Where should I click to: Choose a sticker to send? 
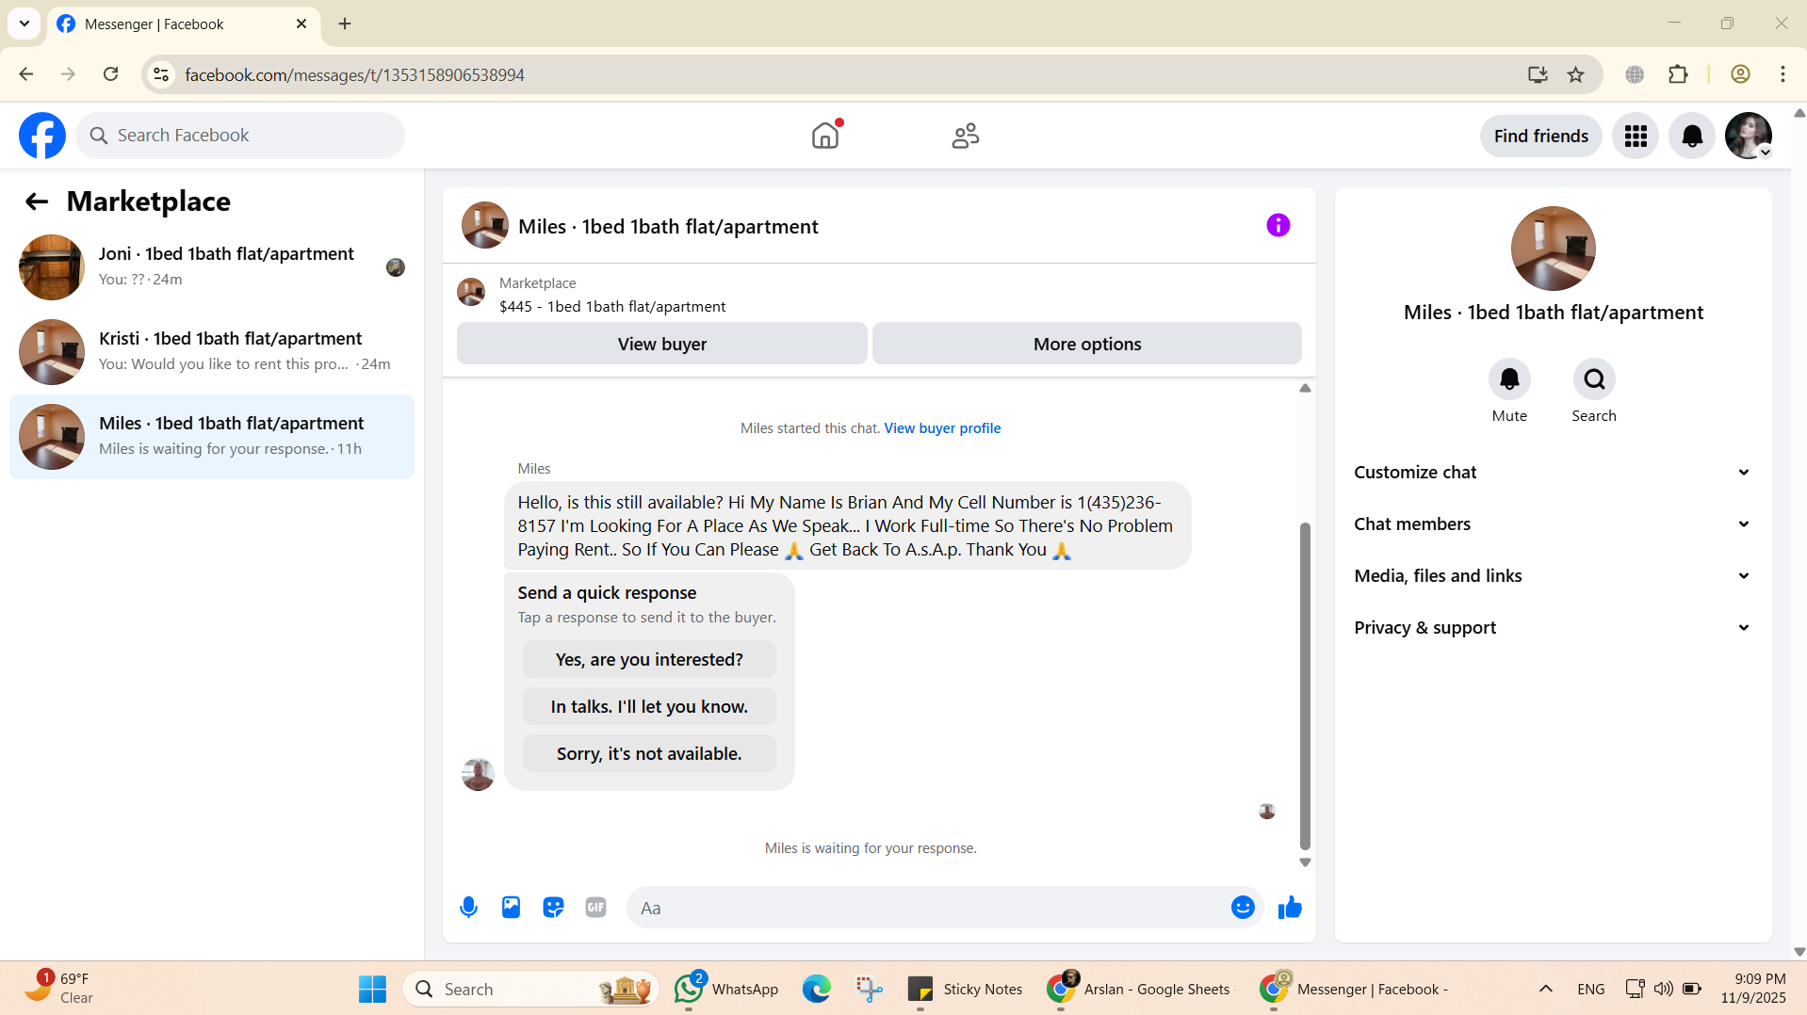pos(553,908)
